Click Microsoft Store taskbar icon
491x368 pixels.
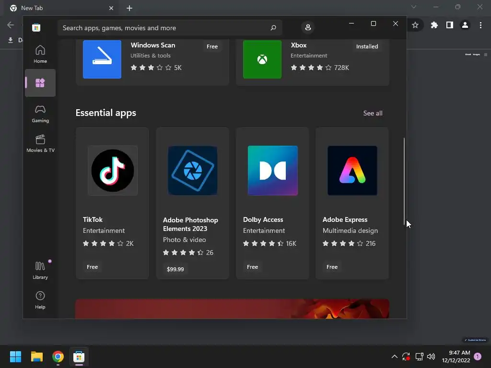[x=79, y=356]
